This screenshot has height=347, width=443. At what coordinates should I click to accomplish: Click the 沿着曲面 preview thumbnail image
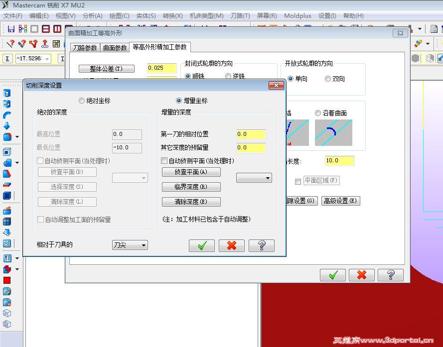pyautogui.click(x=333, y=133)
